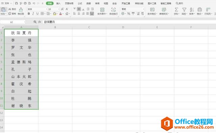
Task: Click the thousands separator (000) icon
Action: point(133,14)
